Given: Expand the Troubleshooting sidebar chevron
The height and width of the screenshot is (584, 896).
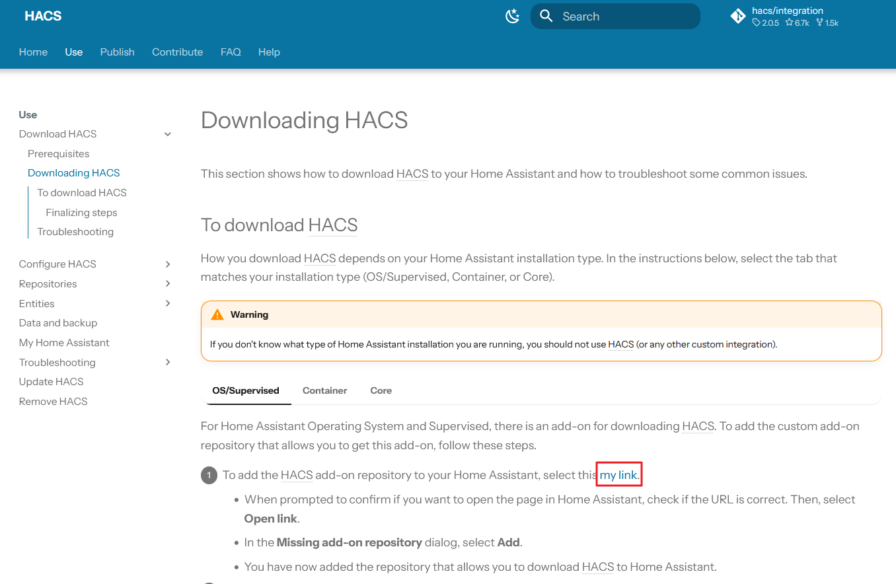Looking at the screenshot, I should click(168, 363).
